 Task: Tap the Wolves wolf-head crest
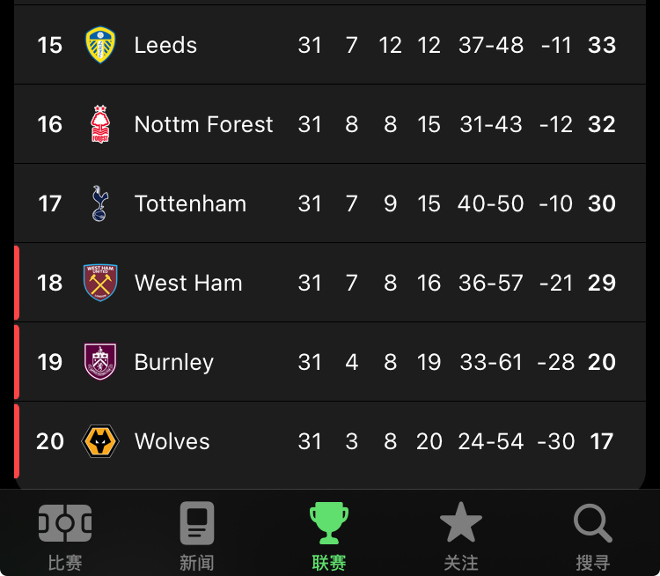coord(100,441)
